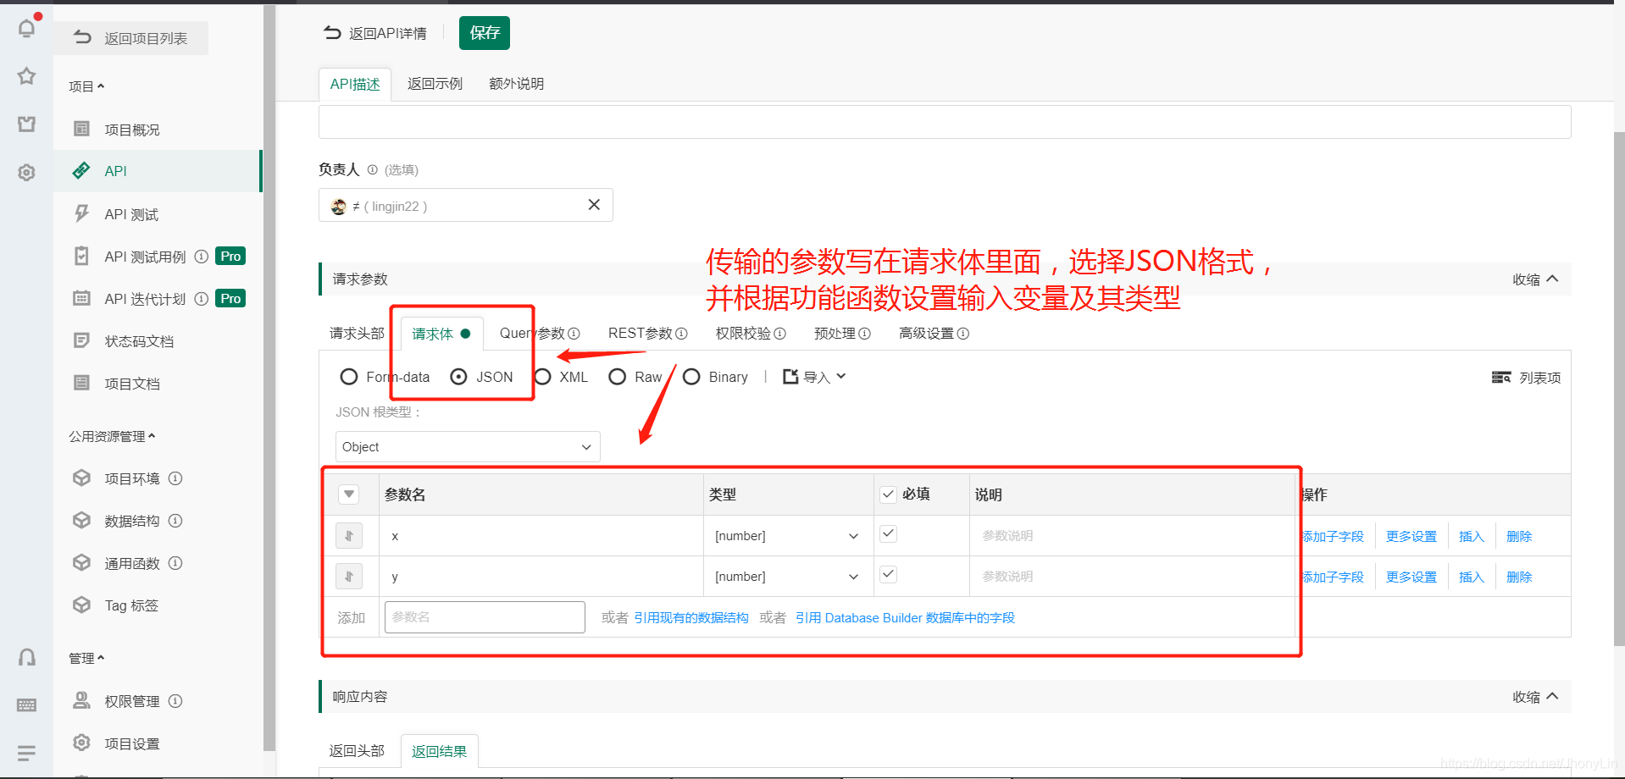This screenshot has width=1625, height=779.
Task: Click the green 保存 button
Action: tap(484, 33)
